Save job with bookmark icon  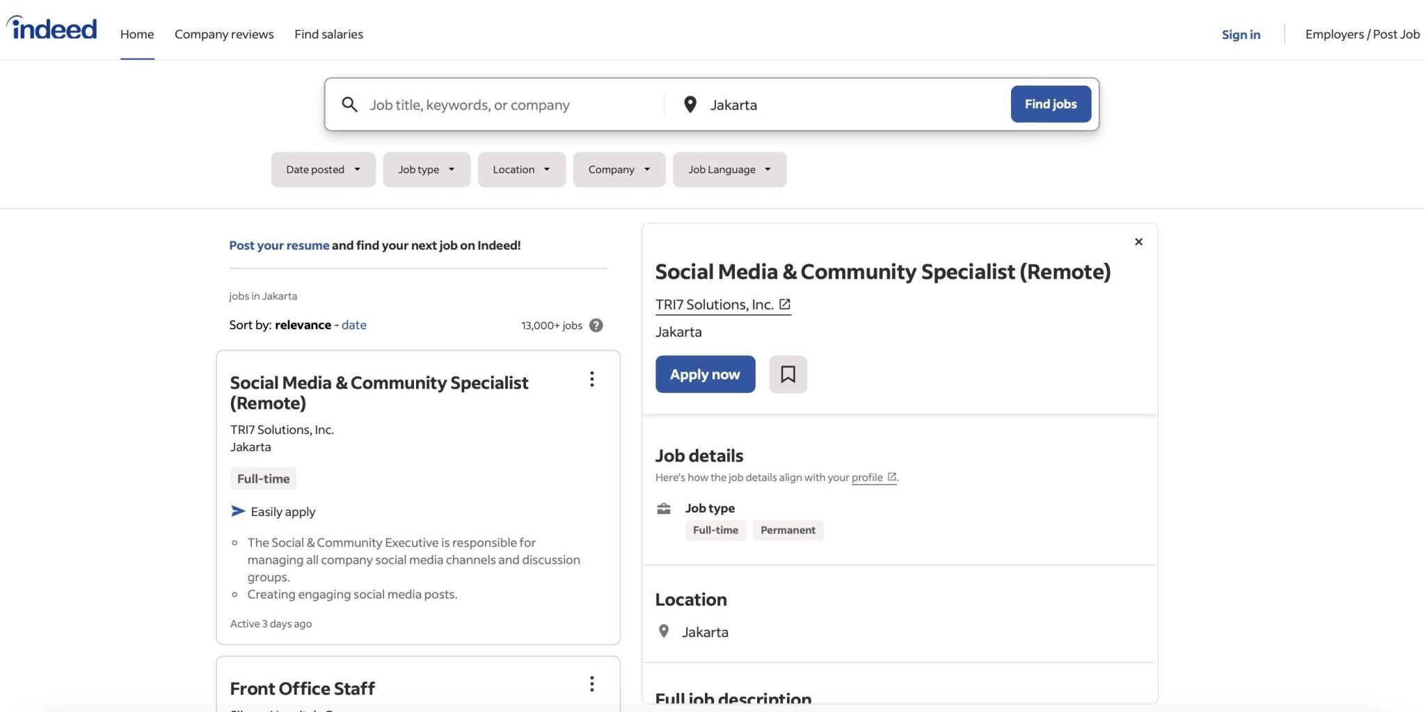point(788,375)
